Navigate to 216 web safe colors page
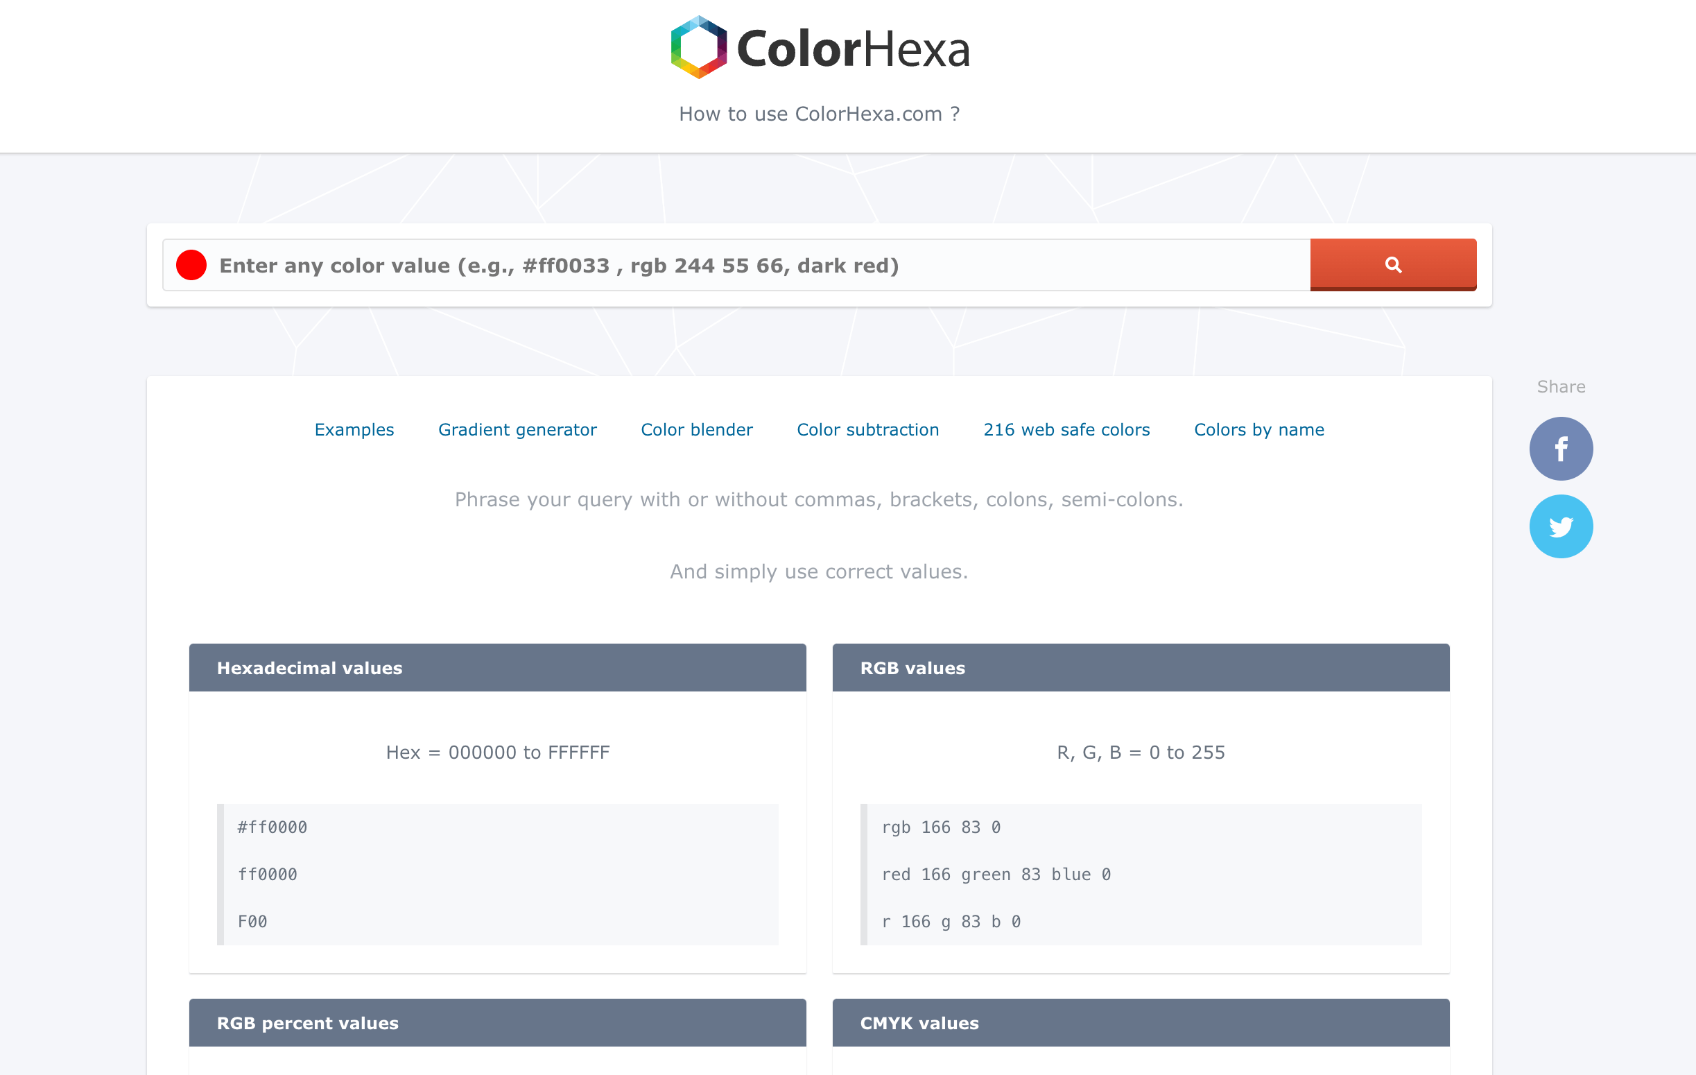This screenshot has width=1696, height=1075. tap(1067, 429)
